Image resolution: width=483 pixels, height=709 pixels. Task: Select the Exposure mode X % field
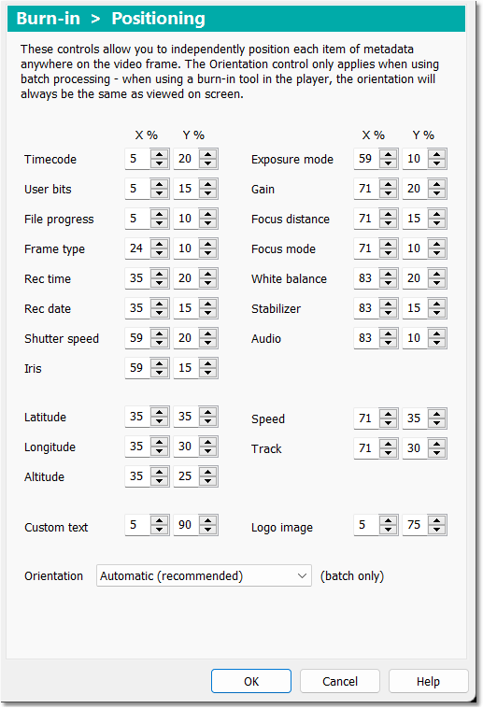coord(367,159)
